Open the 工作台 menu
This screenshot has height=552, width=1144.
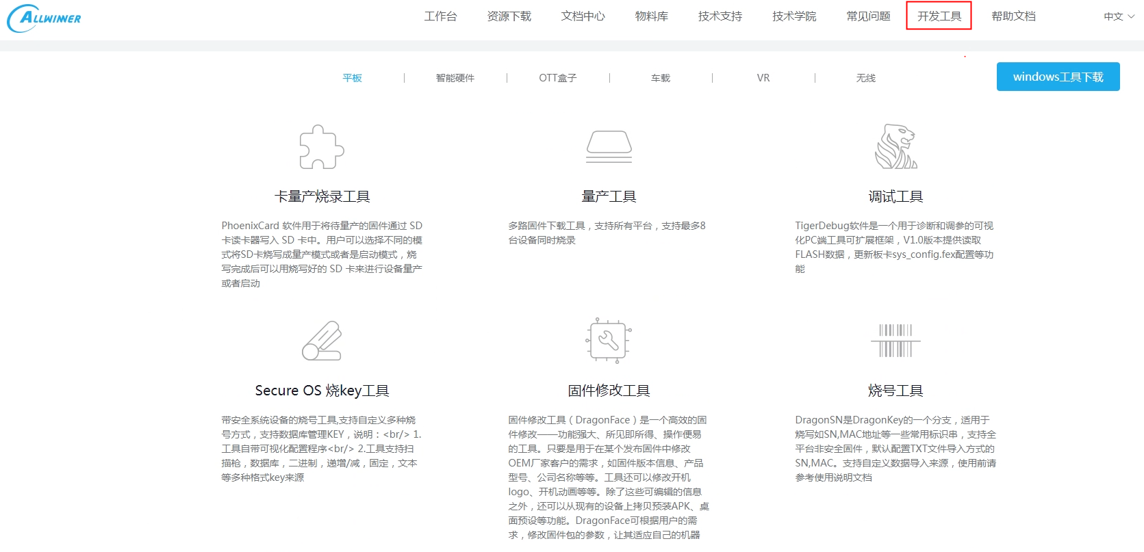tap(440, 16)
